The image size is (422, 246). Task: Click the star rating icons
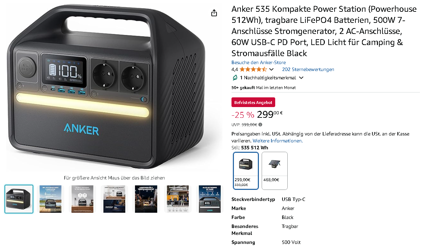point(253,69)
